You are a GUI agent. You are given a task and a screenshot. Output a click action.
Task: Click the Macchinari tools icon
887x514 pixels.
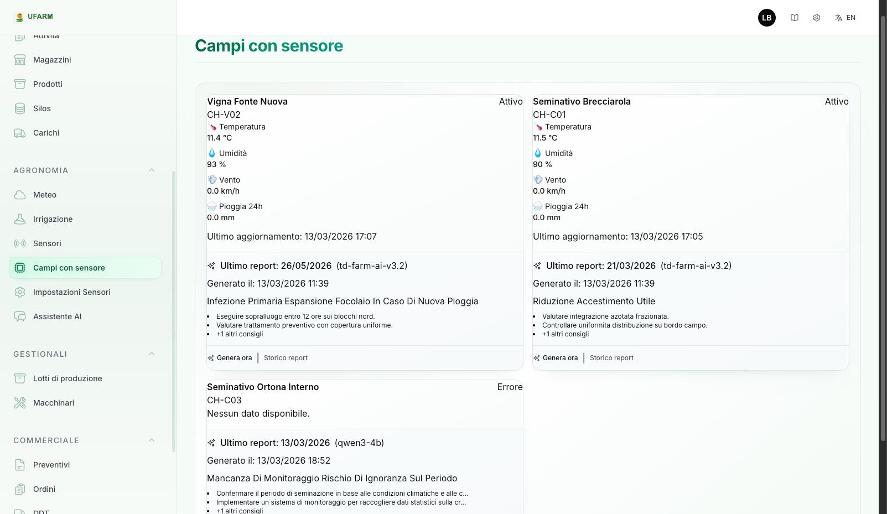pos(20,403)
